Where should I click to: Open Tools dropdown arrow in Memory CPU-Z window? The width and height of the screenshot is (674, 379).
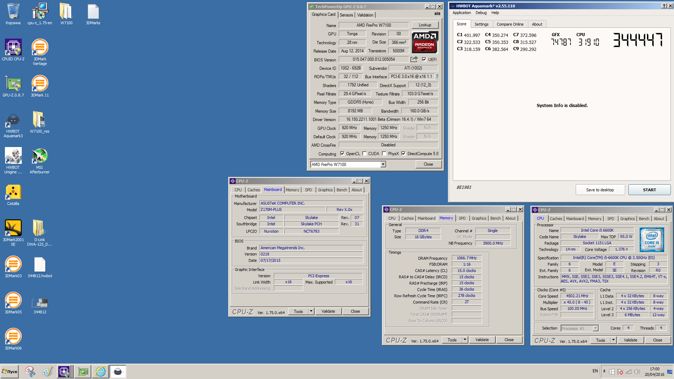pos(465,340)
